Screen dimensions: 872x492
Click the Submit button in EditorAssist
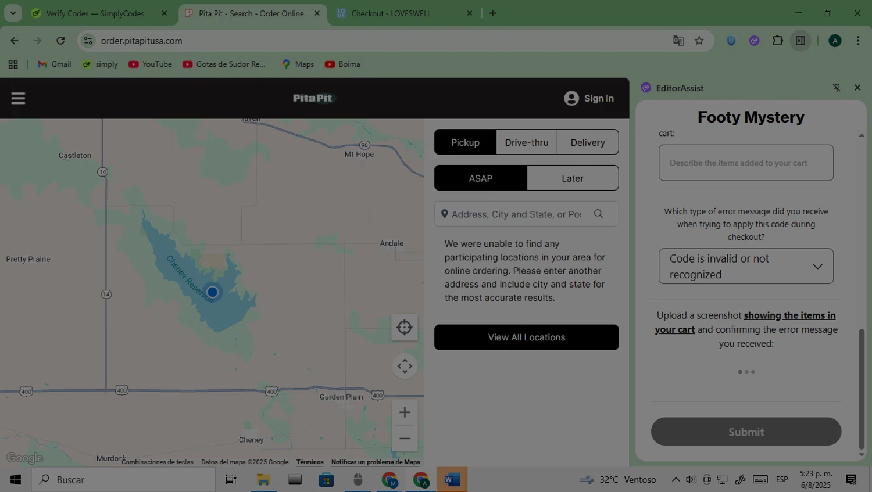point(746,432)
